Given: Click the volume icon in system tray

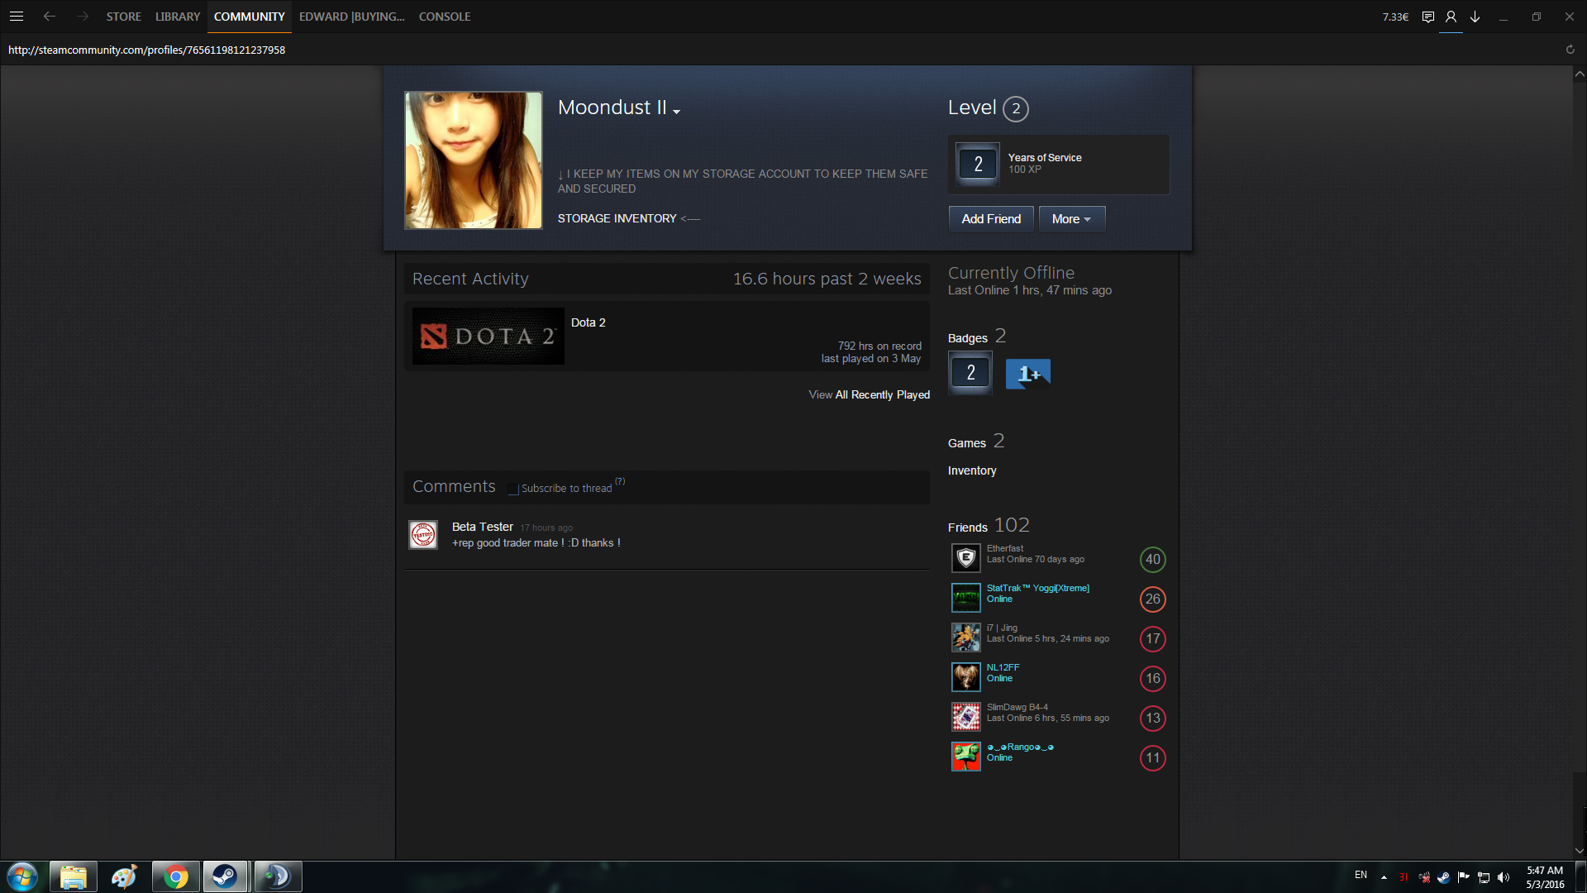Looking at the screenshot, I should (x=1504, y=877).
